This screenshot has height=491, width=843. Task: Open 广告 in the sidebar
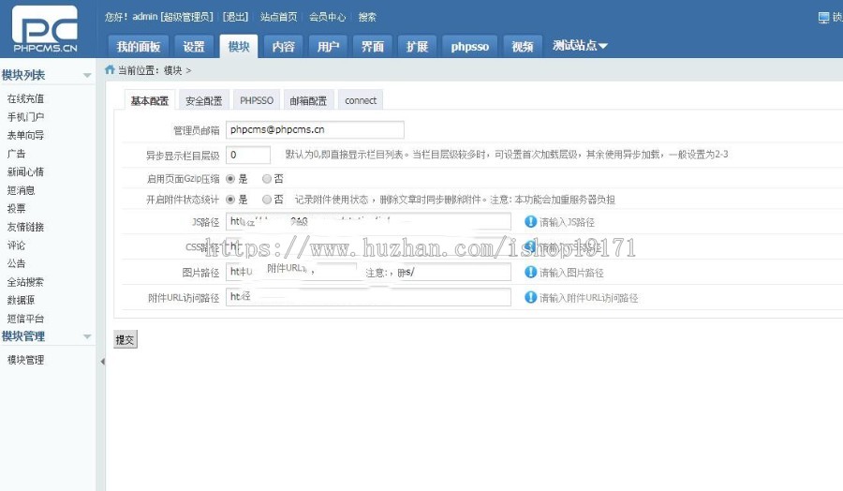click(x=16, y=154)
